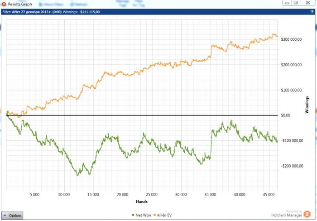
Task: Click the "$0,00" axis label
Action: [285, 115]
